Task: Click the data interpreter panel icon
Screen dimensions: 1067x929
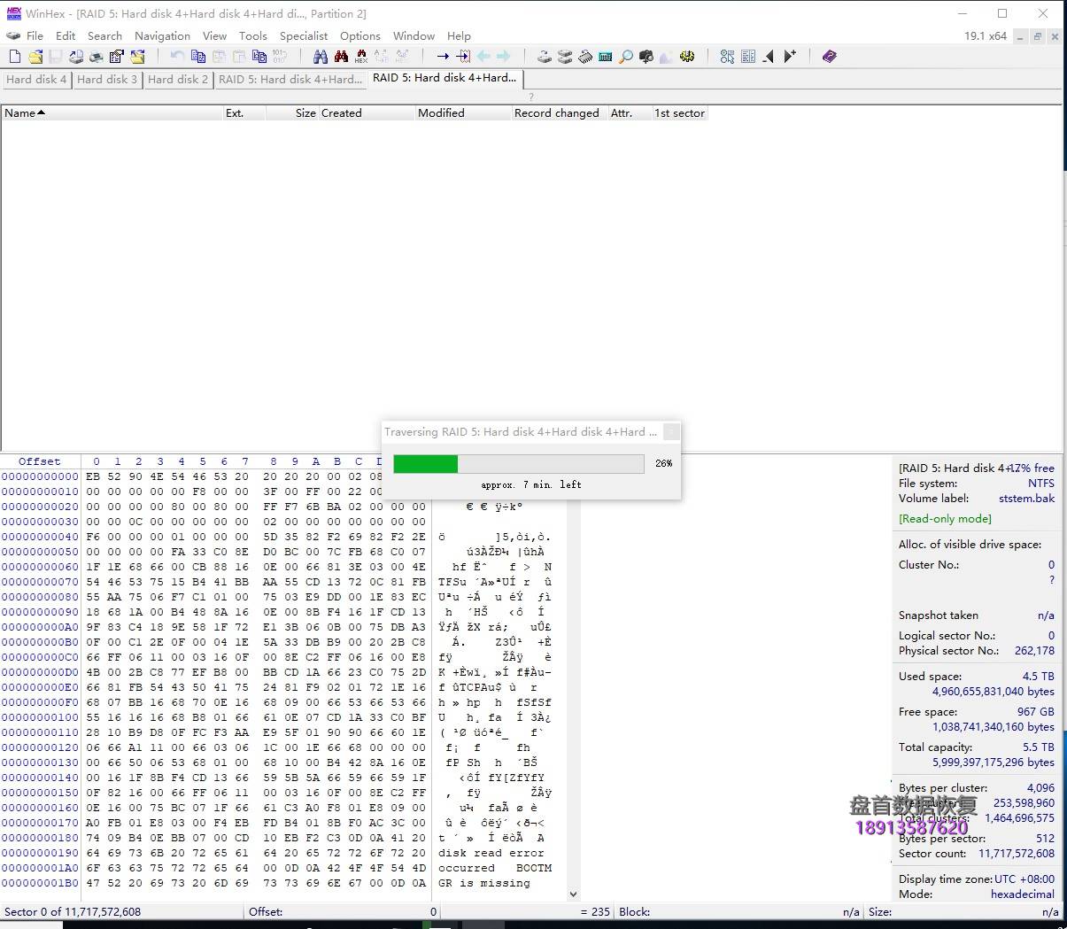Action: 748,57
